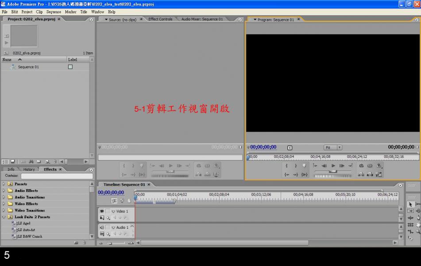Pick the Hand tool in tools panel
The image size is (421, 266).
(x=418, y=224)
